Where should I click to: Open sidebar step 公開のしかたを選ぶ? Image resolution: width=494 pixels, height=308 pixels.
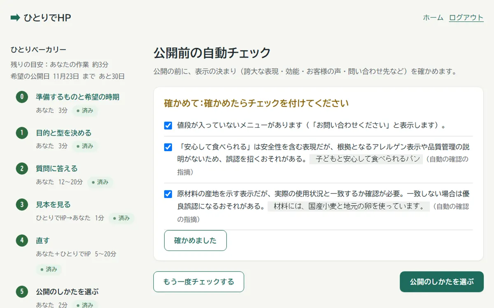(67, 292)
